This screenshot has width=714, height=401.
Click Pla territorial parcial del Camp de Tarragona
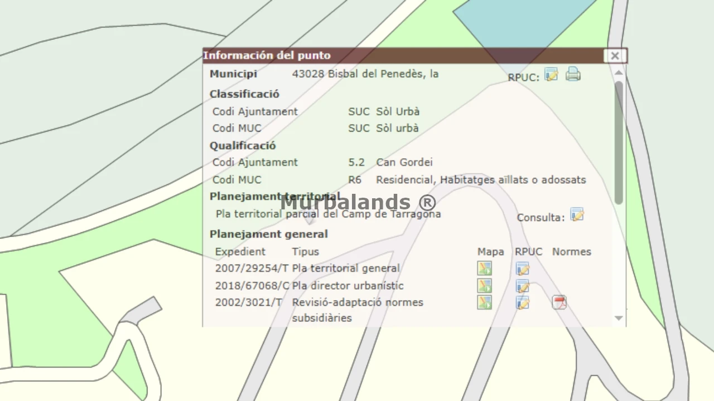[328, 214]
